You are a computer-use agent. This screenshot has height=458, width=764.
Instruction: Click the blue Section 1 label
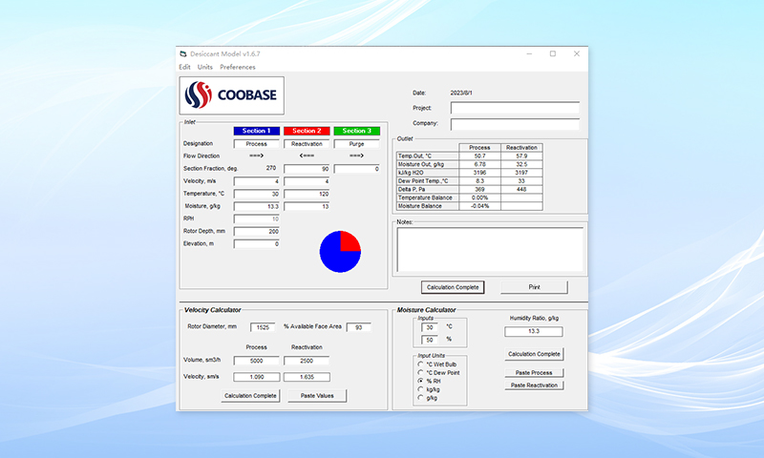(256, 131)
